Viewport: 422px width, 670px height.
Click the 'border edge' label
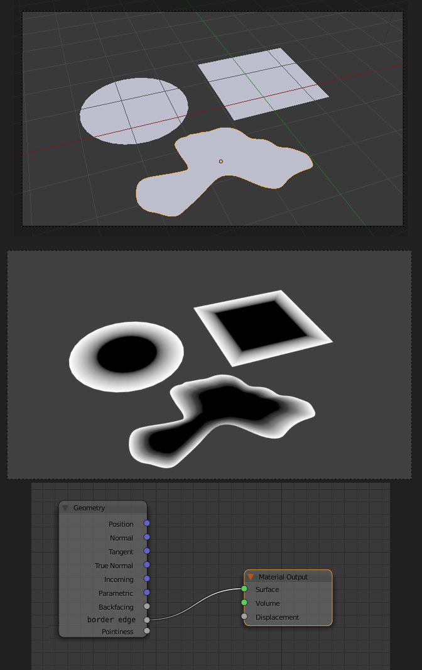tap(111, 620)
